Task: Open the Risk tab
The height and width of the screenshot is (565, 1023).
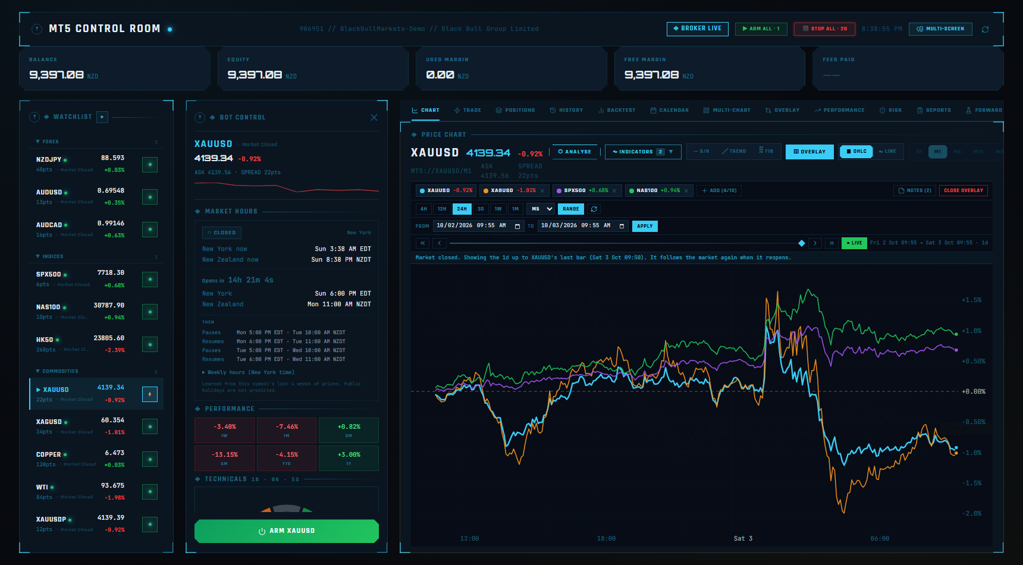Action: (x=890, y=110)
